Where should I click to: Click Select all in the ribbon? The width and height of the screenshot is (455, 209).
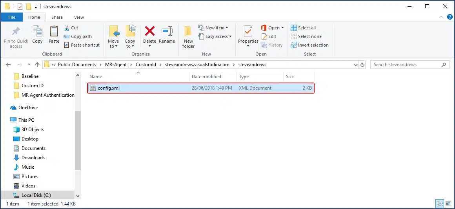pyautogui.click(x=303, y=28)
